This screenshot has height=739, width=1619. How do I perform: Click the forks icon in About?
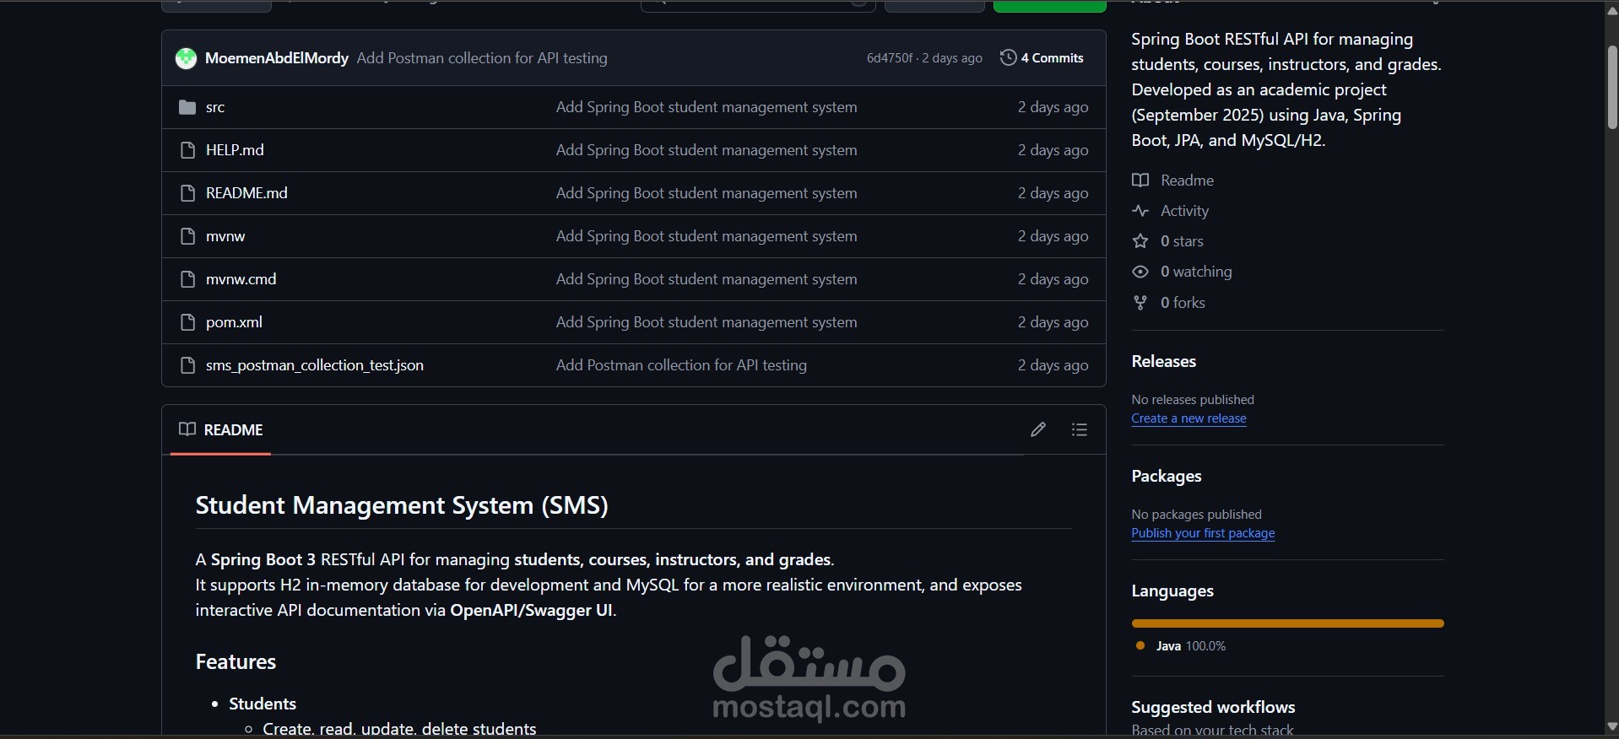(1140, 302)
